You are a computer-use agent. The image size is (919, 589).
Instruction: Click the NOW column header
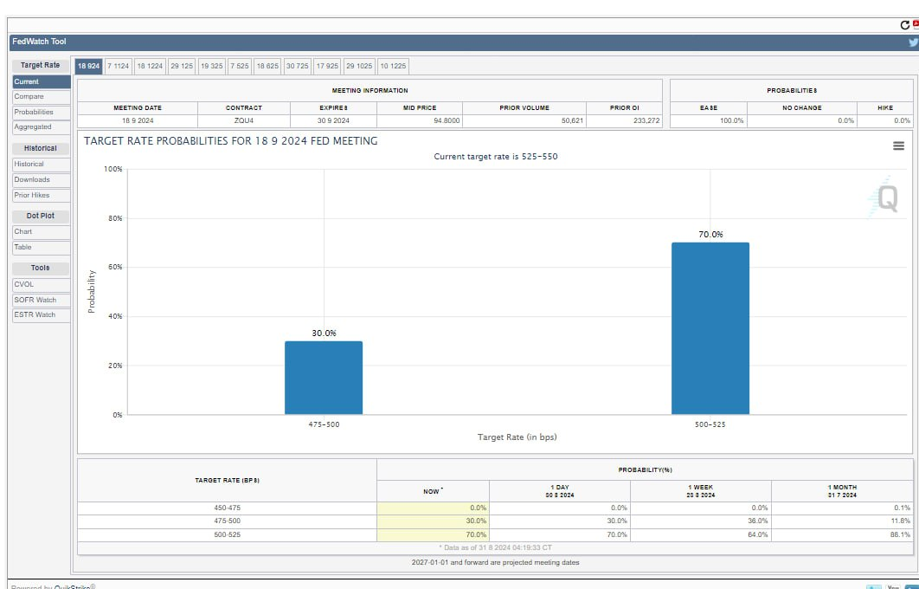pos(434,492)
